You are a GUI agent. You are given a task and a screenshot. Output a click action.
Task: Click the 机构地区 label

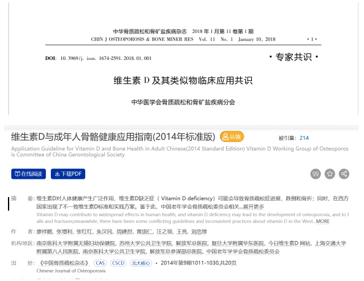coord(23,243)
